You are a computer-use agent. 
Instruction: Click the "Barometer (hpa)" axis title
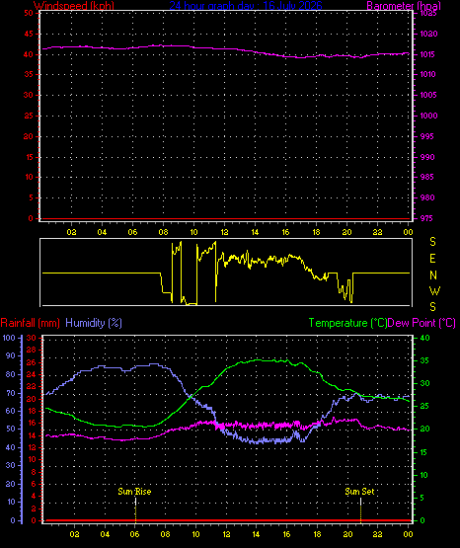[x=404, y=6]
